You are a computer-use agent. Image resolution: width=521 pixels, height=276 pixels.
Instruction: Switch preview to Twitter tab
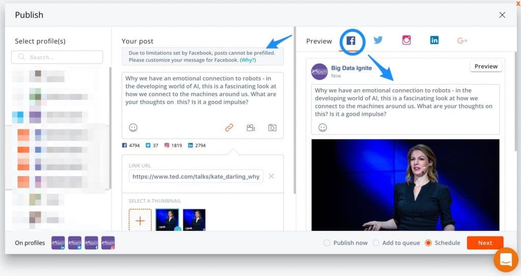tap(378, 41)
